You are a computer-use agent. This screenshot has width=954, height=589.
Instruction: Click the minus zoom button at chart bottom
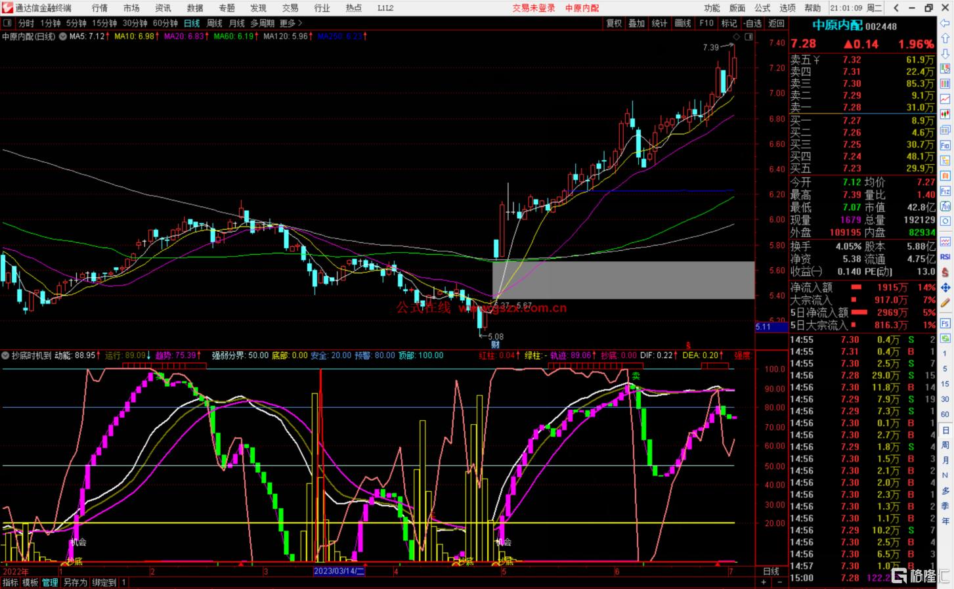click(781, 582)
